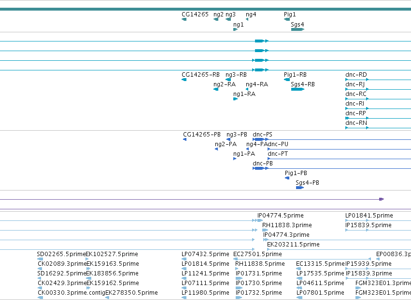This screenshot has width=411, height=300.
Task: Click the ng2 gene arrow
Action: (216, 19)
